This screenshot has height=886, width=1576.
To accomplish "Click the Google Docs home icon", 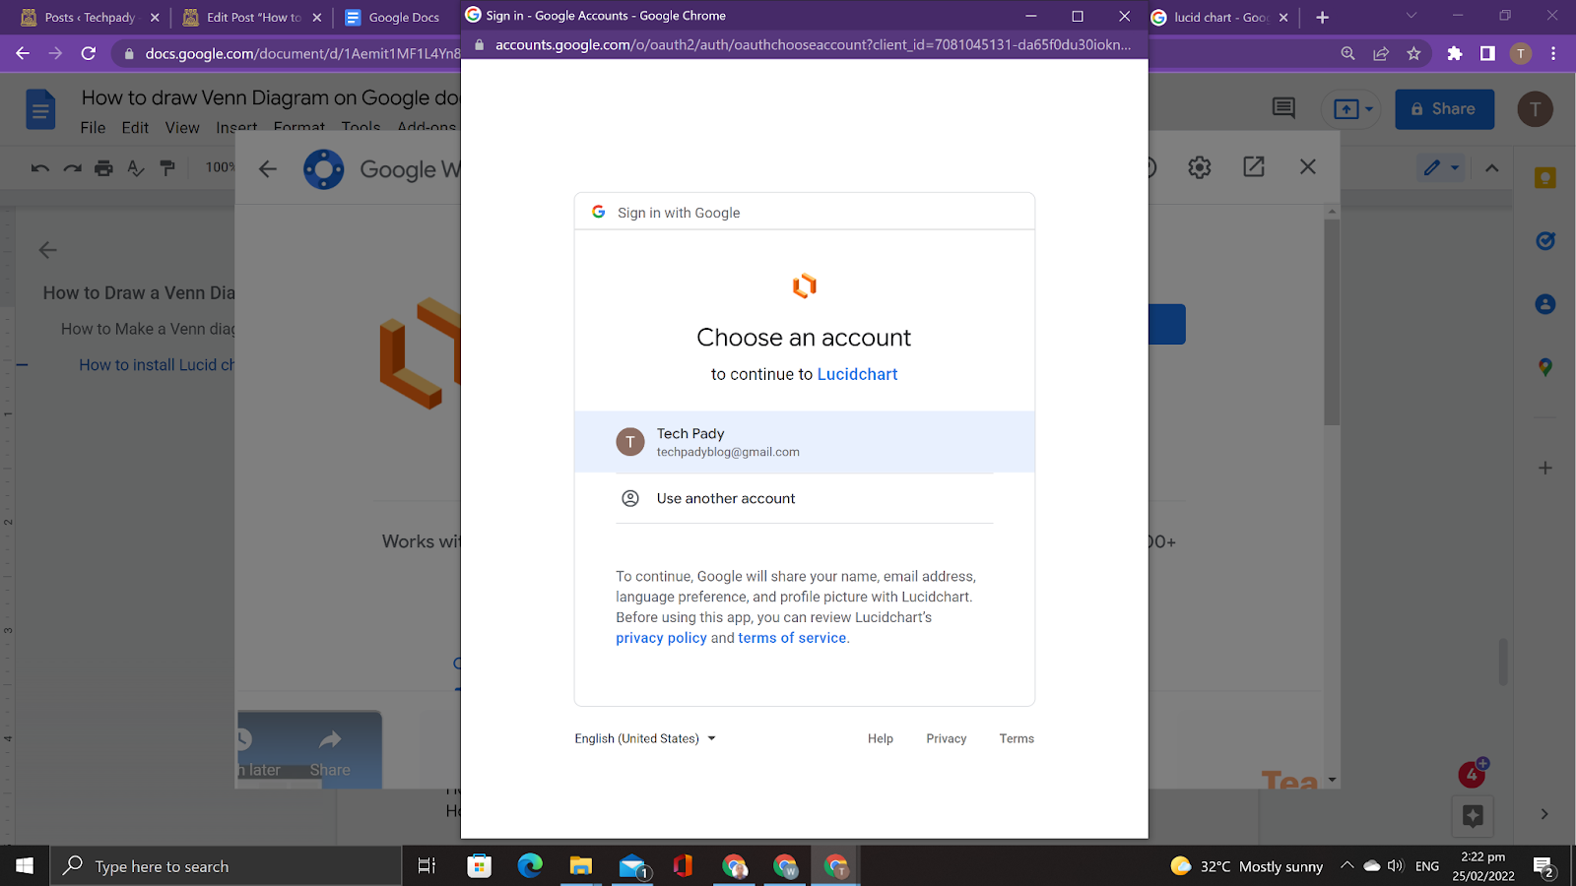I will coord(40,109).
